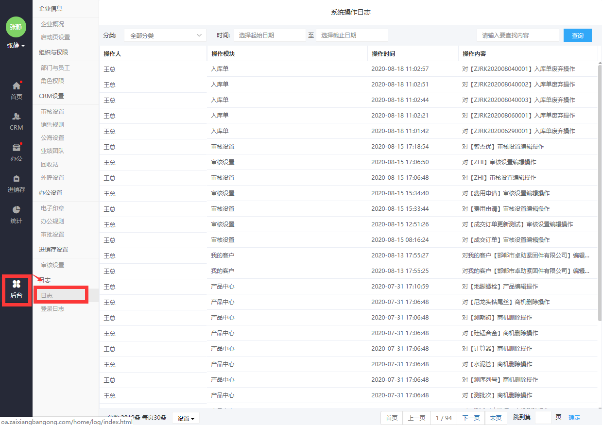Open 部门与员工 in the sidebar

55,68
